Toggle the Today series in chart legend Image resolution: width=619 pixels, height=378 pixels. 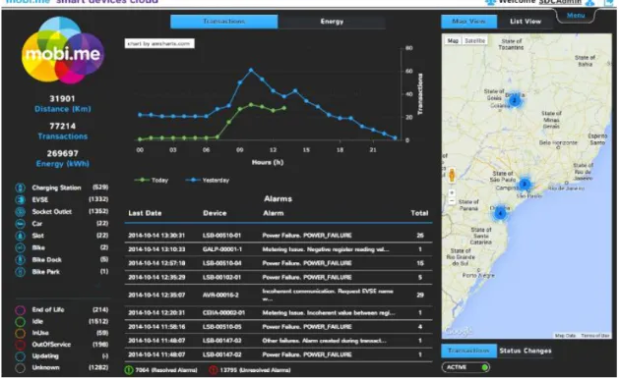coord(152,181)
